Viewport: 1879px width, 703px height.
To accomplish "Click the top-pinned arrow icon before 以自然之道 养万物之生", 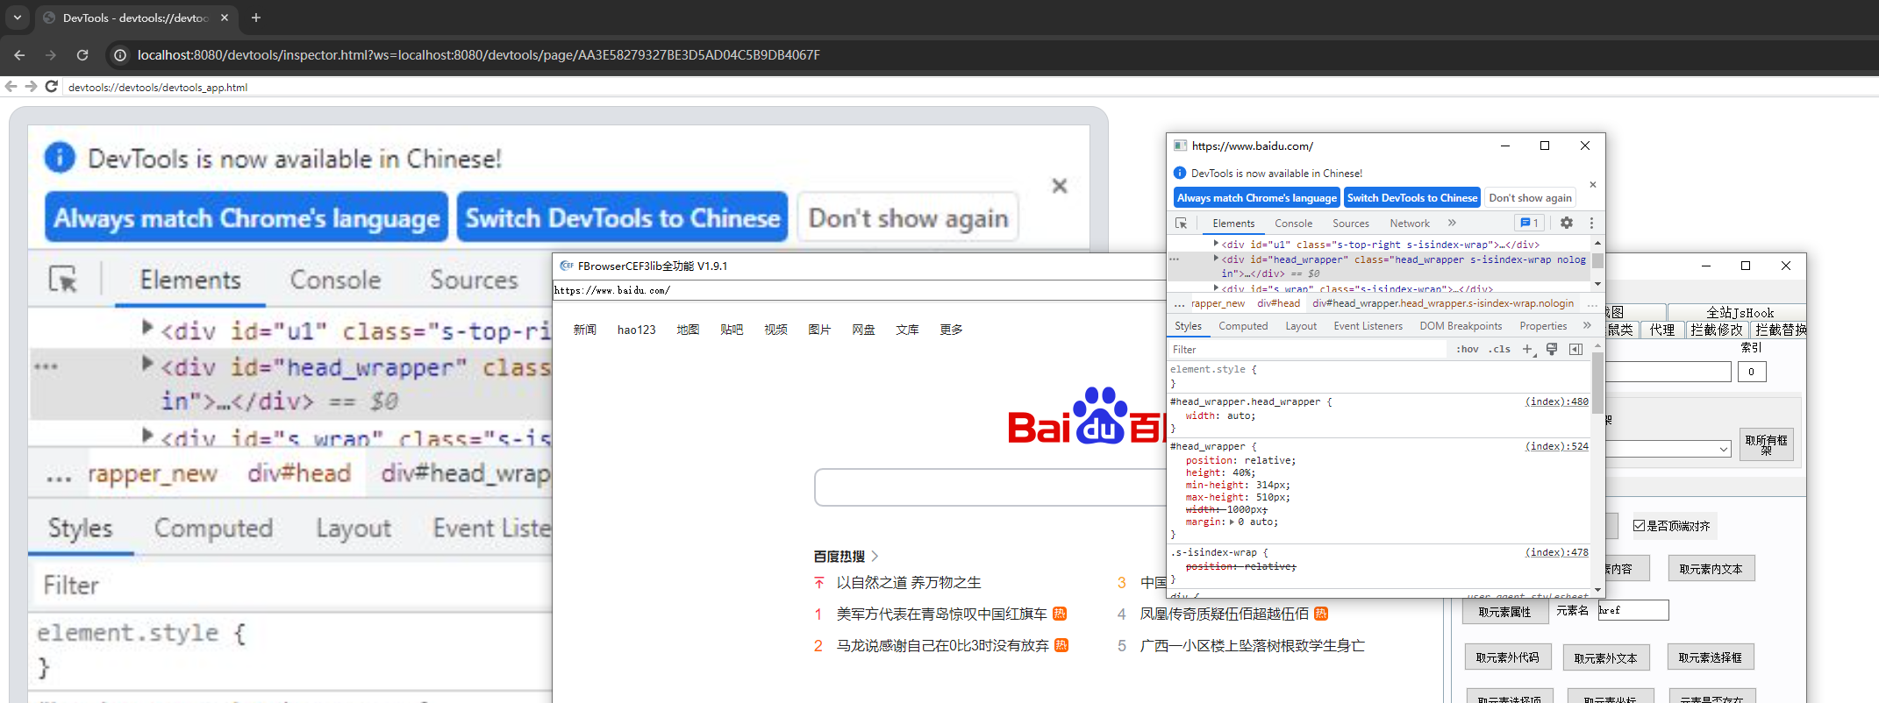I will [x=818, y=582].
